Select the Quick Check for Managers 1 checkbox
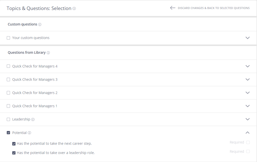Viewport: 257px width, 162px height. click(8, 106)
